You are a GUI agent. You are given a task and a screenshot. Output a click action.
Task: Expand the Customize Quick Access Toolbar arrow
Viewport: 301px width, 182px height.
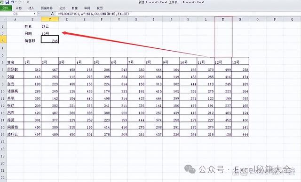[x=28, y=2]
